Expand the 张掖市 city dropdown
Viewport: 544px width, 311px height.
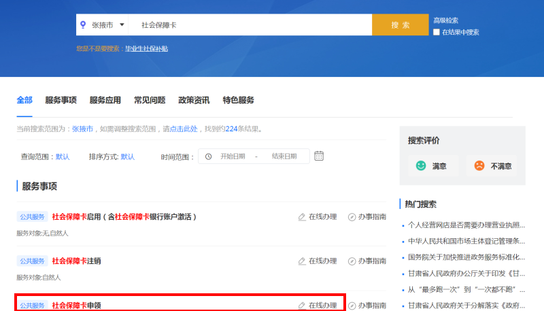click(122, 24)
